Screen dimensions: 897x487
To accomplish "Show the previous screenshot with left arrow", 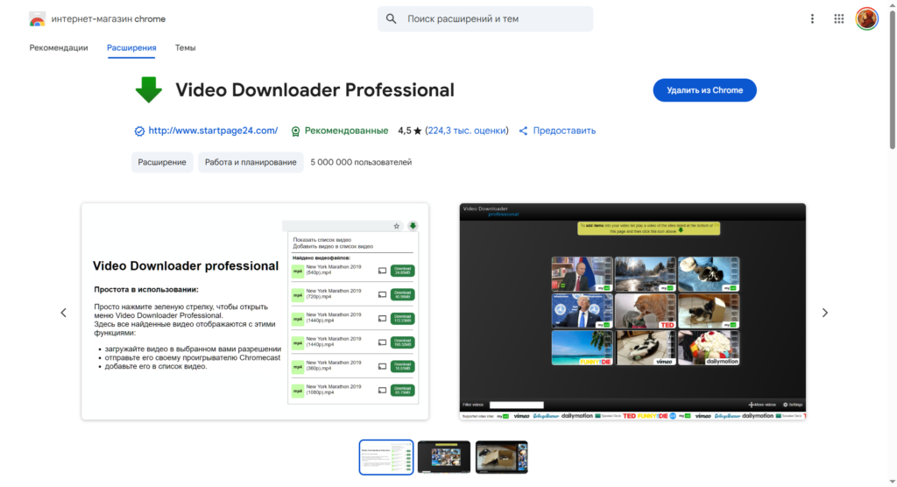I will (x=63, y=313).
